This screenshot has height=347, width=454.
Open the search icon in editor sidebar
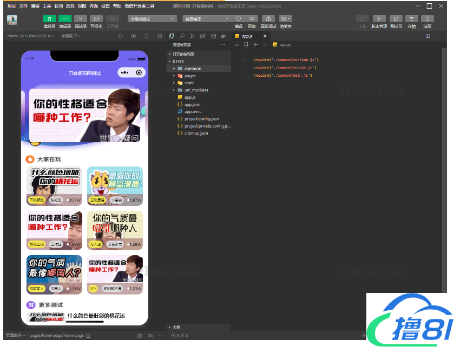[182, 36]
